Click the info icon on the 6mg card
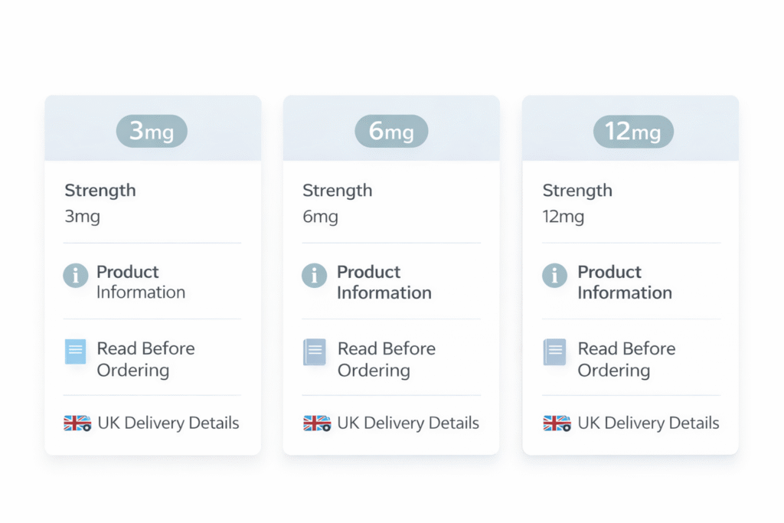Image resolution: width=784 pixels, height=523 pixels. pyautogui.click(x=315, y=276)
